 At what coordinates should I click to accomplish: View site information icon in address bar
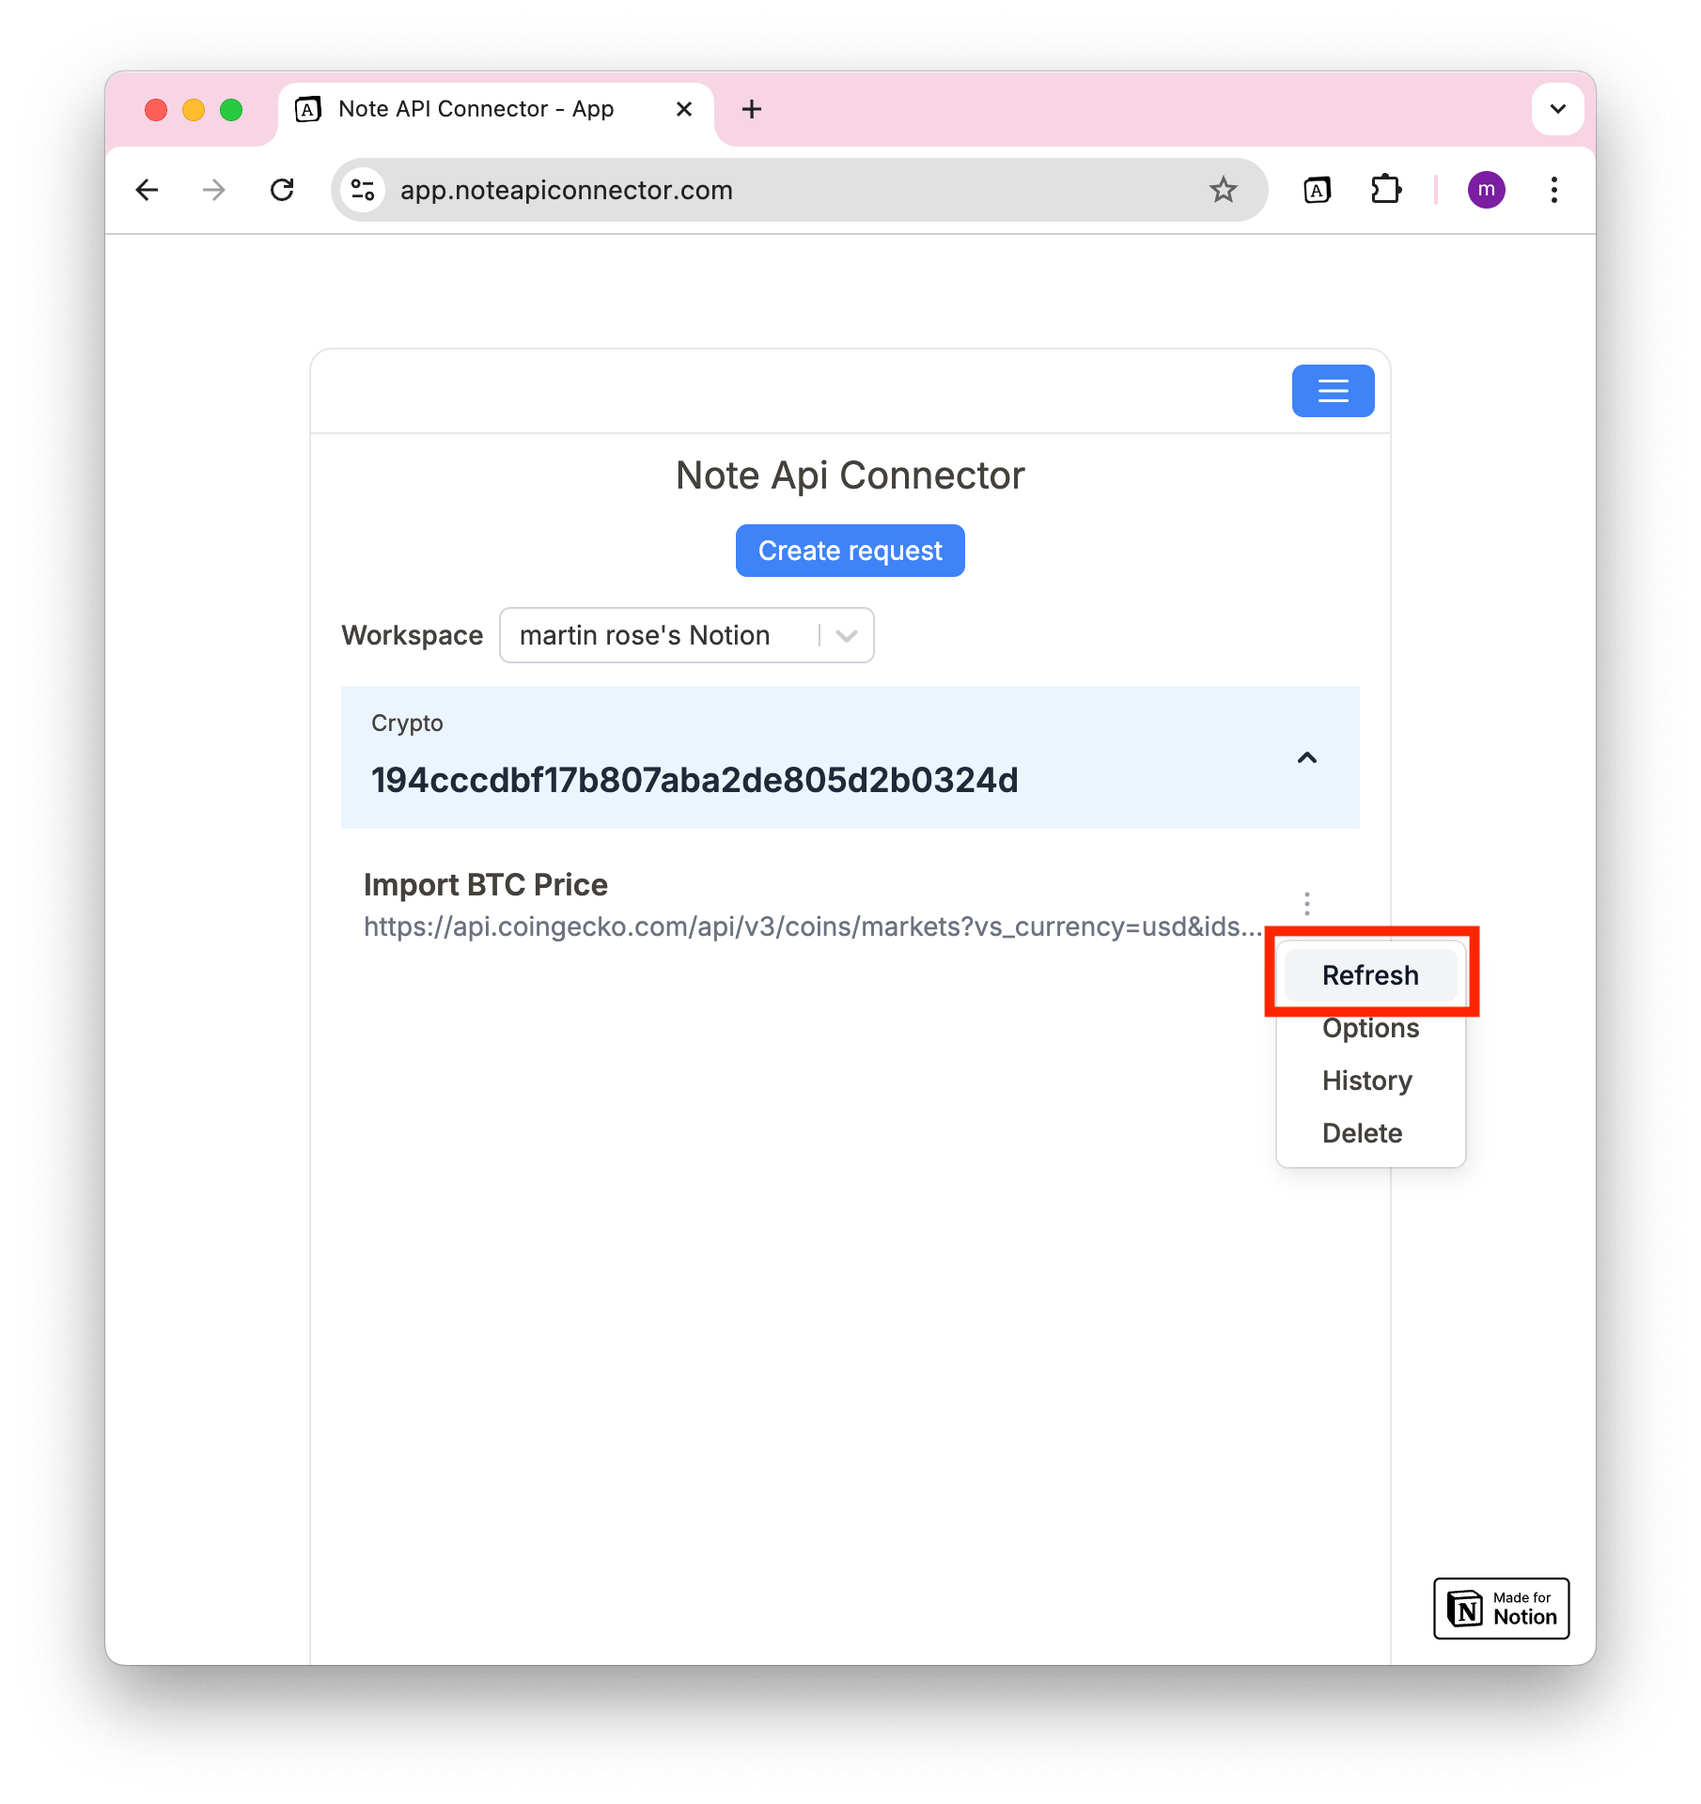pyautogui.click(x=363, y=190)
